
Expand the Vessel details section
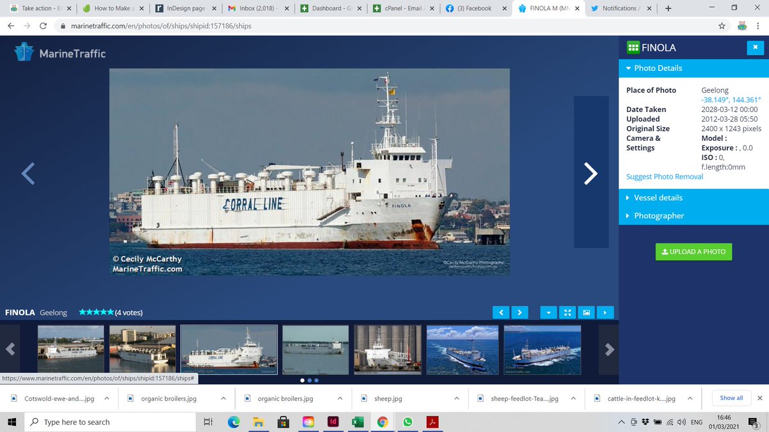[693, 198]
